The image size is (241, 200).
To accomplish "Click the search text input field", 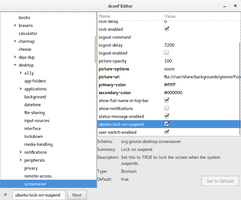I will (x=39, y=195).
